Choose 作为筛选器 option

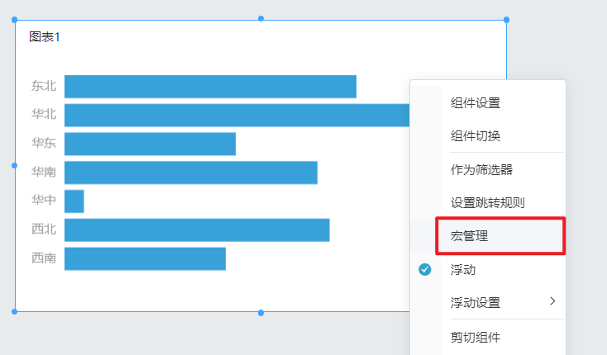coord(481,169)
